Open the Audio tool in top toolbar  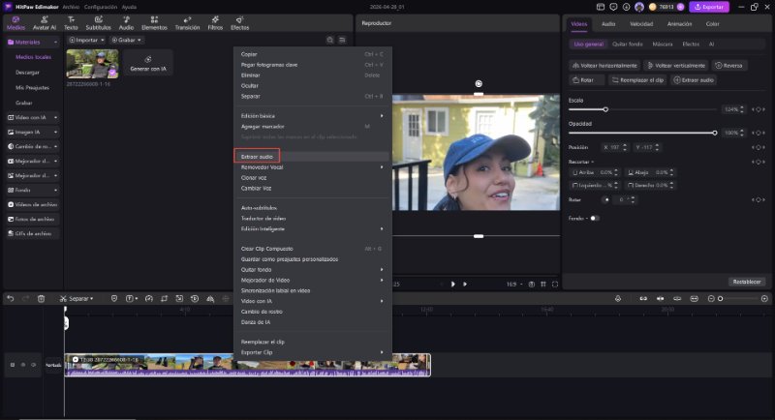(126, 23)
